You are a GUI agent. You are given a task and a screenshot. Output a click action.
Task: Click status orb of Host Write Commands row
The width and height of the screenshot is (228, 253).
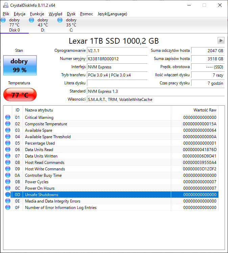point(8,169)
